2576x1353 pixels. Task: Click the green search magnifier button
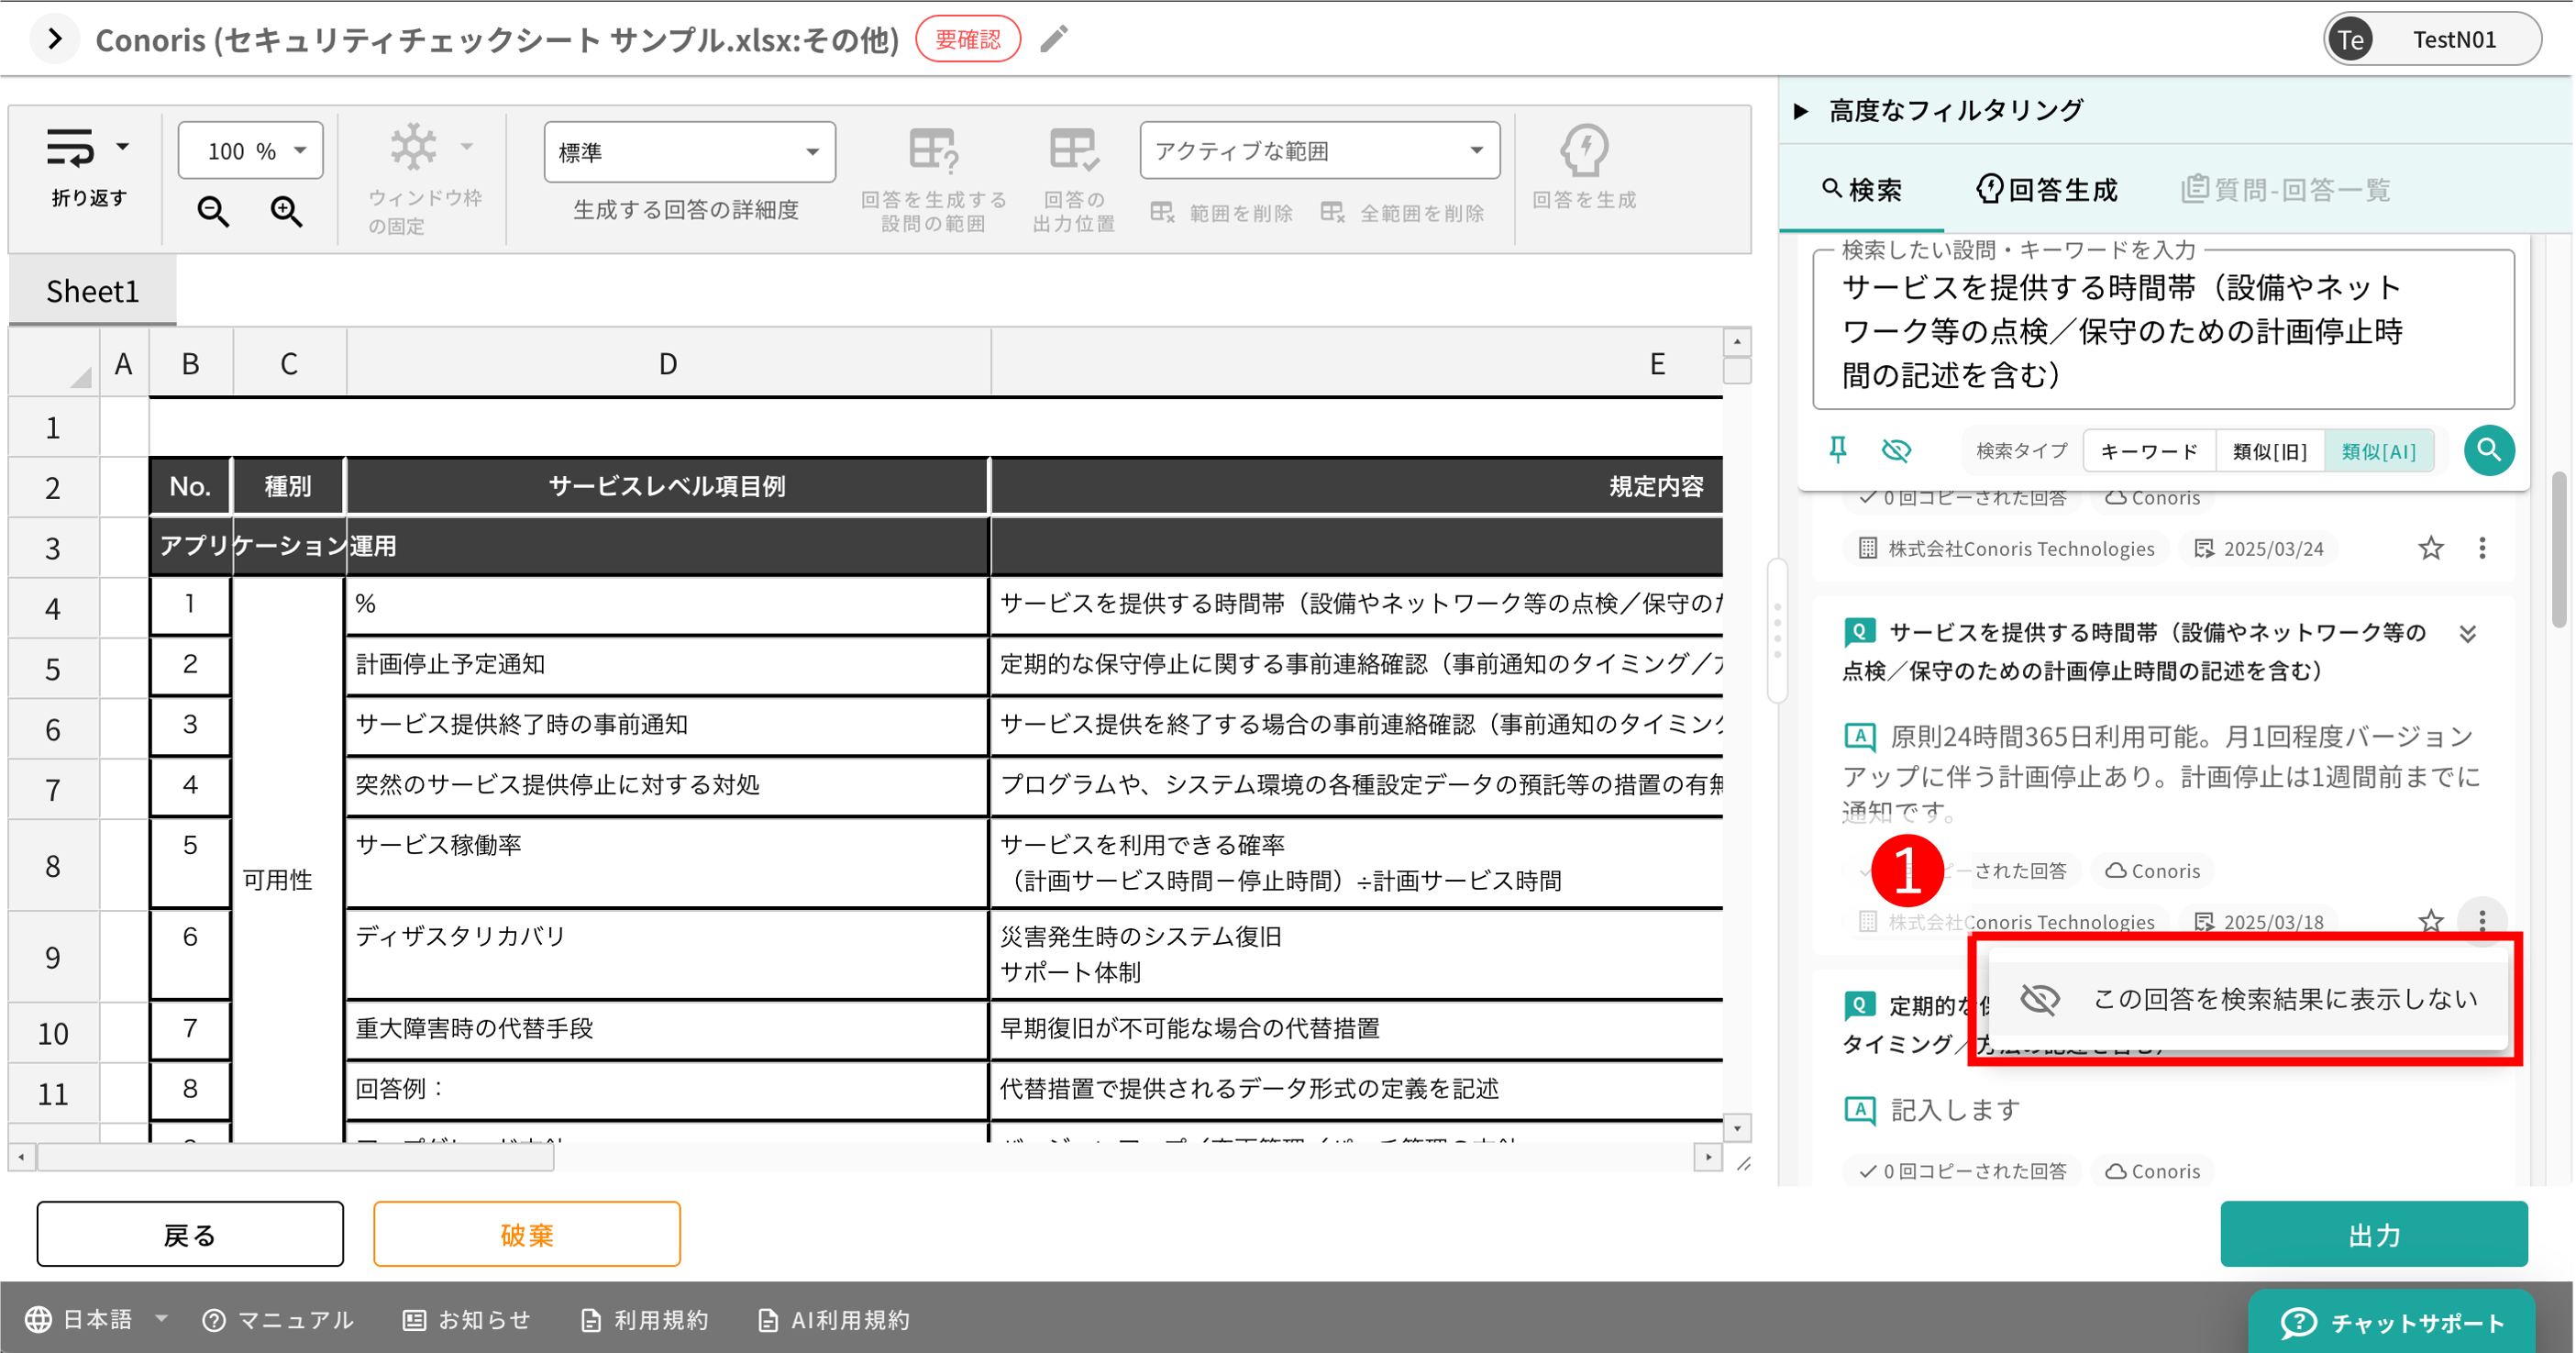coord(2488,450)
